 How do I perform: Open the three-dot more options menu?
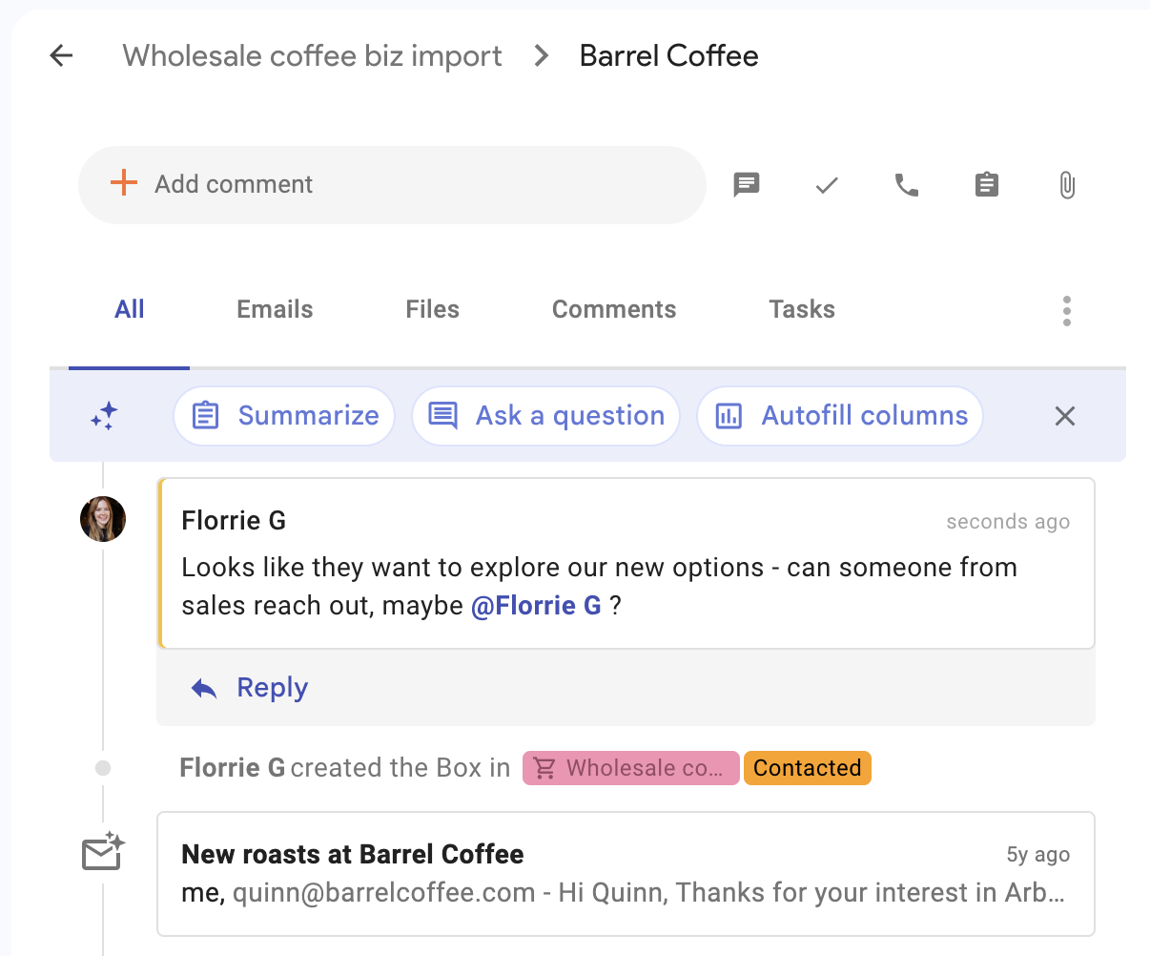[x=1067, y=311]
